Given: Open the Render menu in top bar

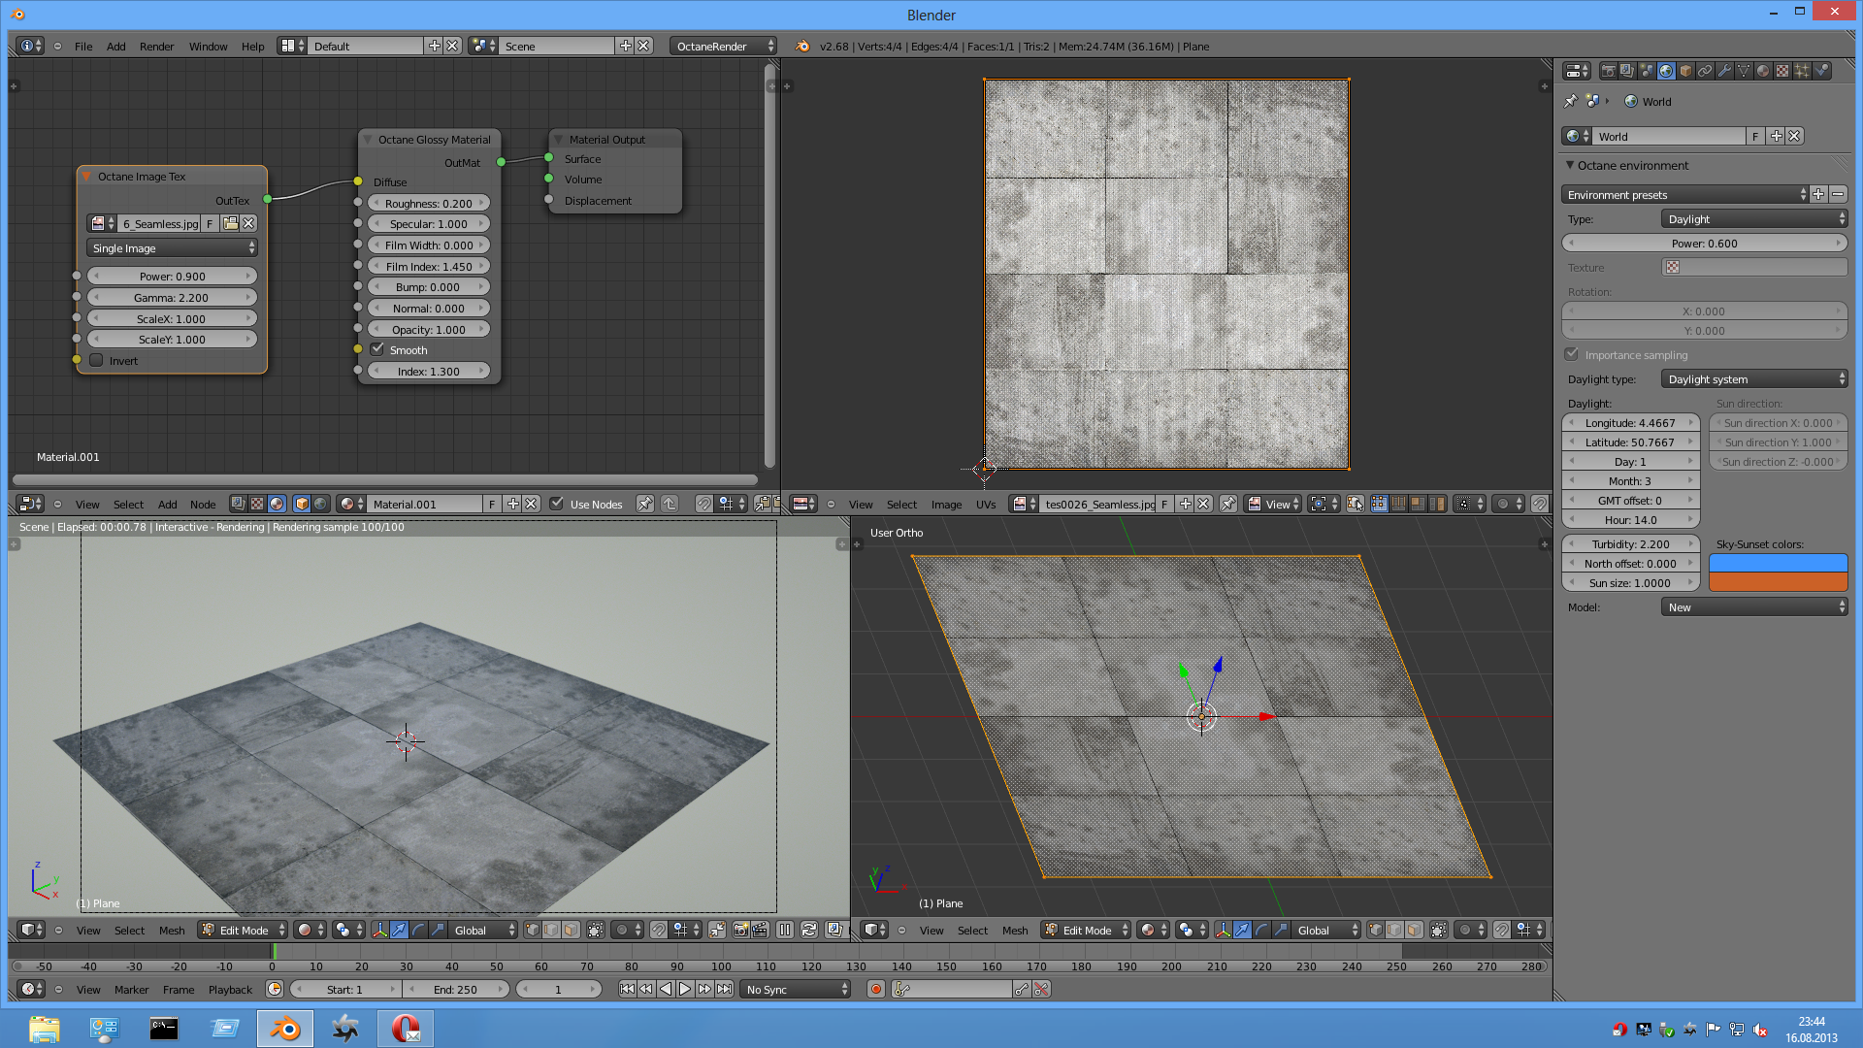Looking at the screenshot, I should [x=156, y=46].
